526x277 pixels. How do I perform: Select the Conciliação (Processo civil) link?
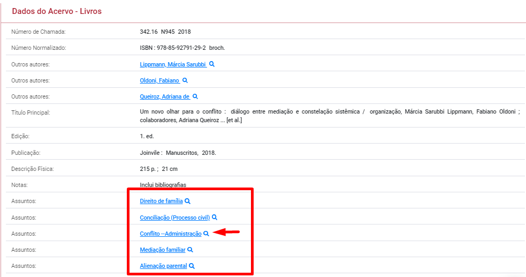tap(174, 218)
